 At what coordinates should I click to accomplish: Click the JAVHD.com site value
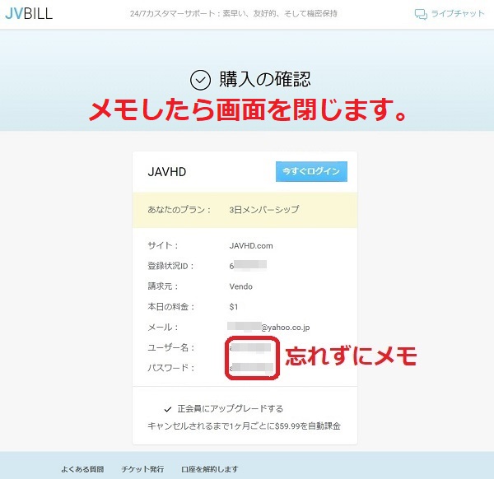[x=251, y=245]
